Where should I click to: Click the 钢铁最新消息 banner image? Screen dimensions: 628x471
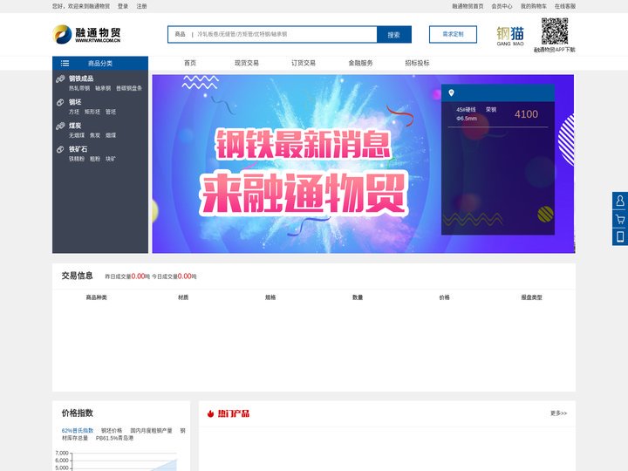(x=363, y=164)
